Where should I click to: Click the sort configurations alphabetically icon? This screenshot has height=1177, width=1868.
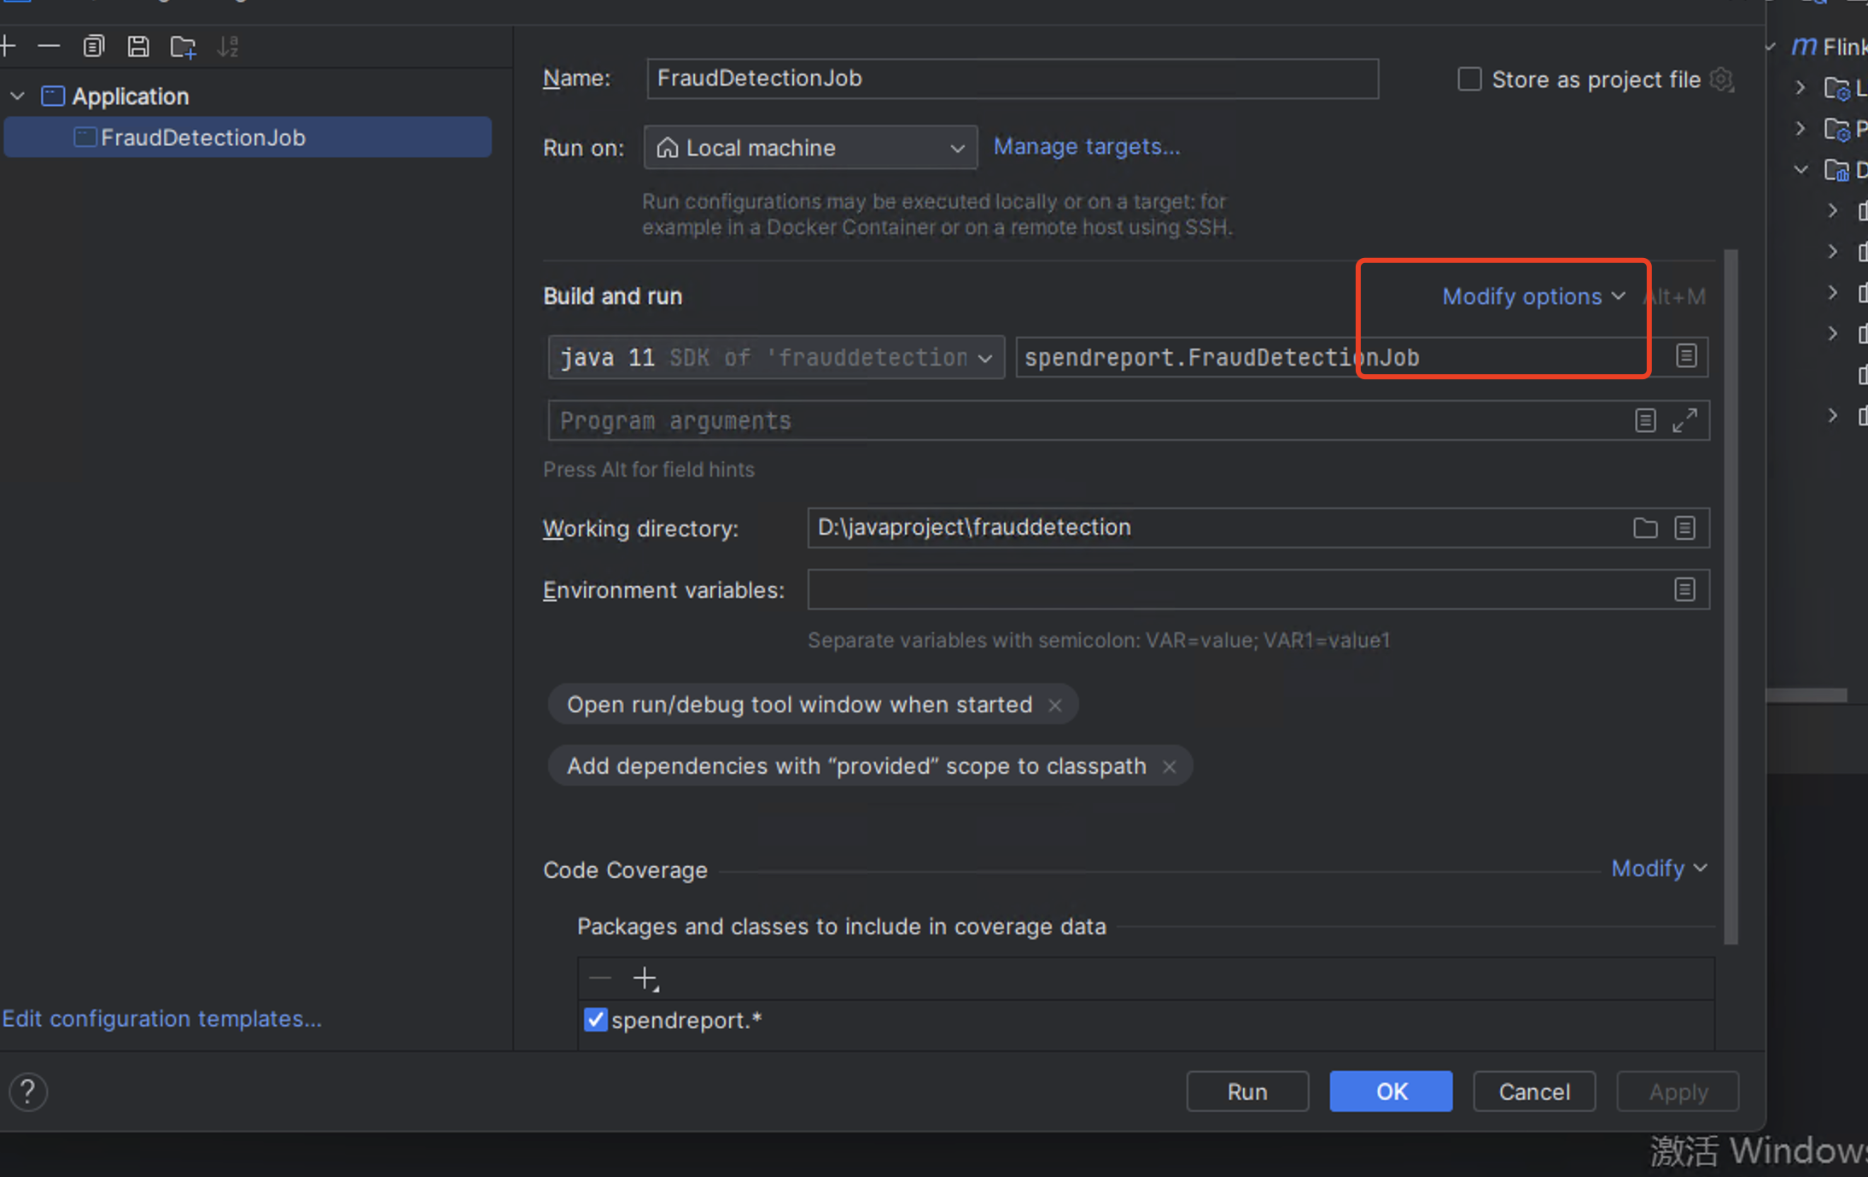(x=227, y=46)
